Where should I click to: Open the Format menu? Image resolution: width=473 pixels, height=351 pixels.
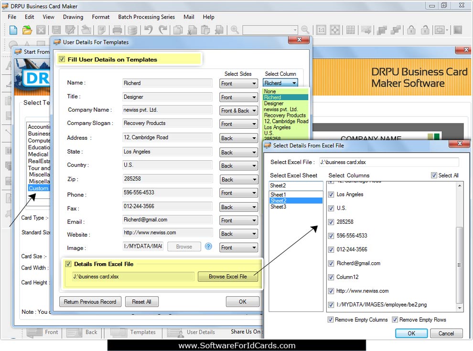pos(101,17)
